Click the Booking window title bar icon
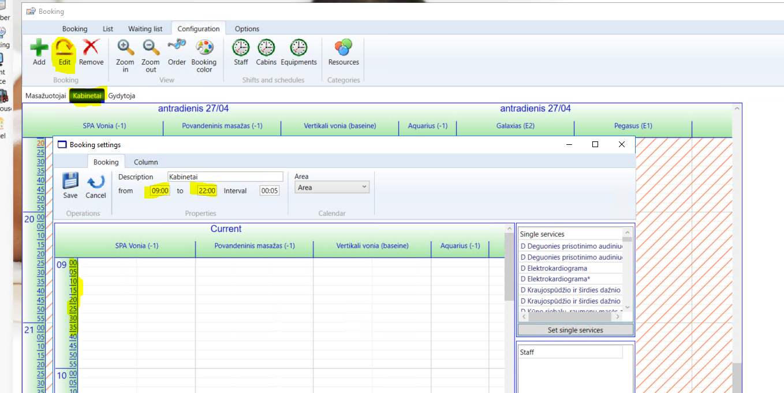This screenshot has width=784, height=393. coord(31,11)
